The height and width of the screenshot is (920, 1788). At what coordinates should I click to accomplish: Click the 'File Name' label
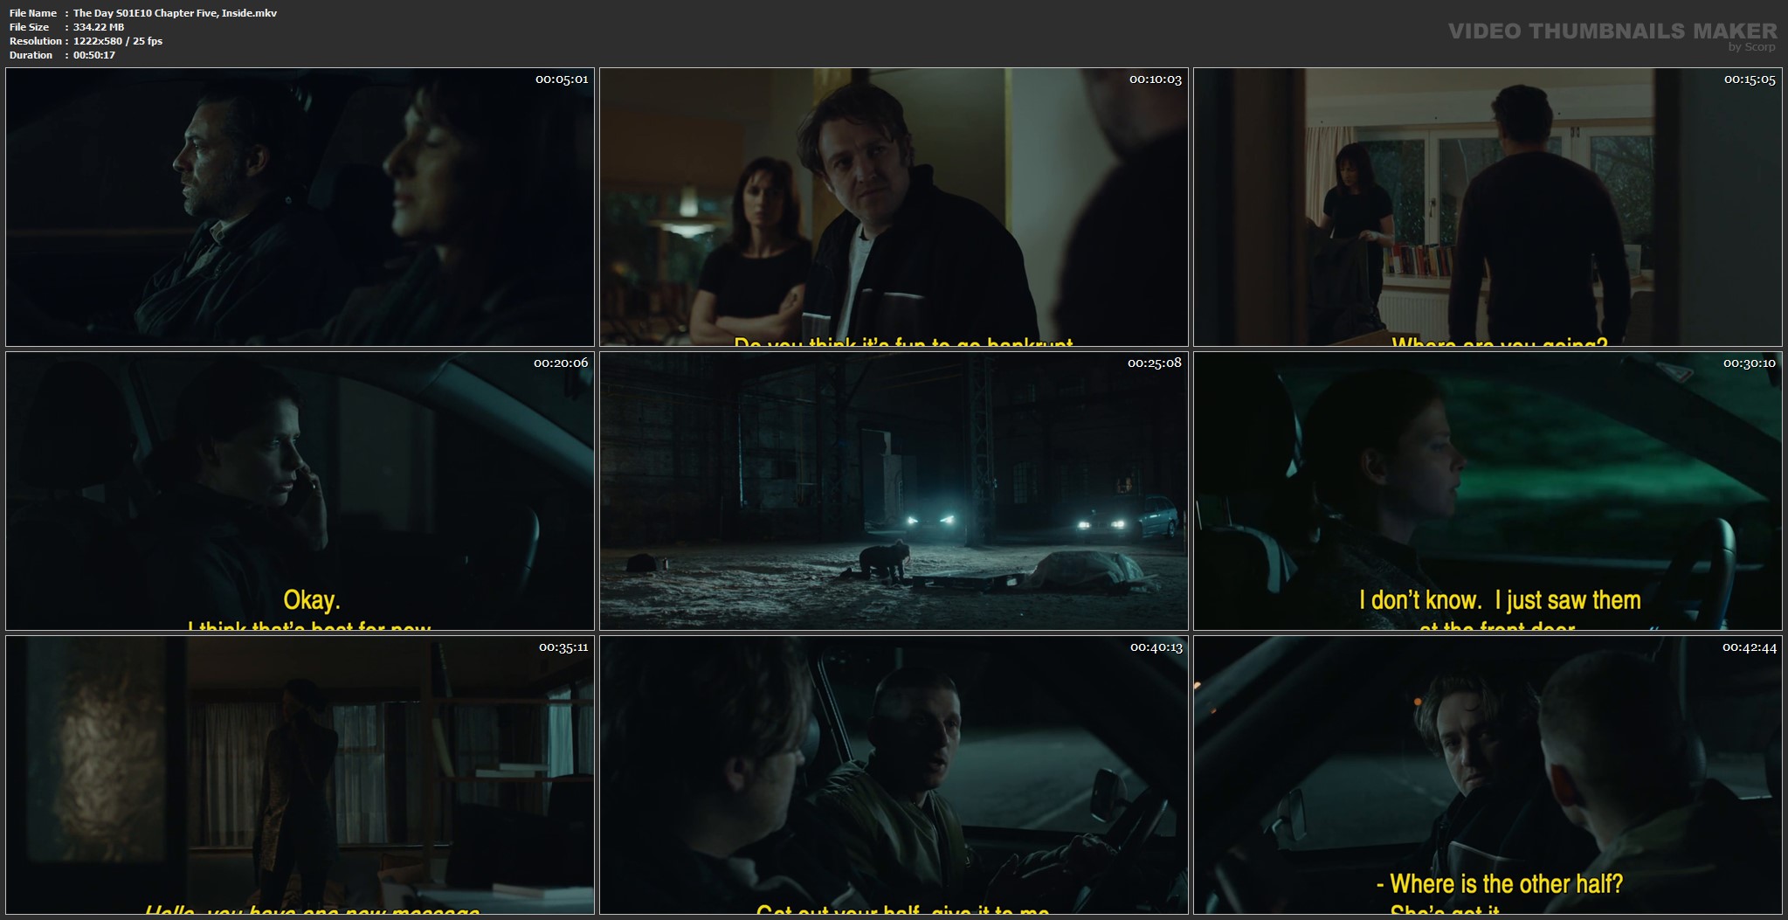[33, 13]
